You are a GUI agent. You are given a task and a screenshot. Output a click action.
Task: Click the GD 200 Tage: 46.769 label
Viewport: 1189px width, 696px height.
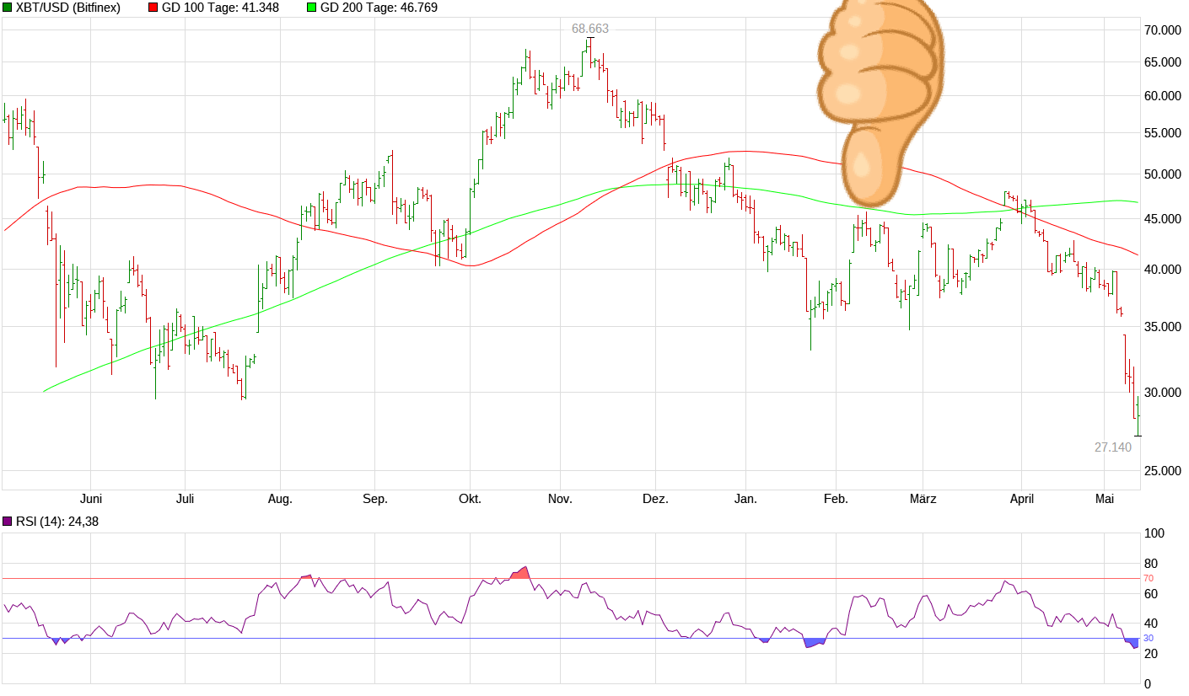[379, 8]
